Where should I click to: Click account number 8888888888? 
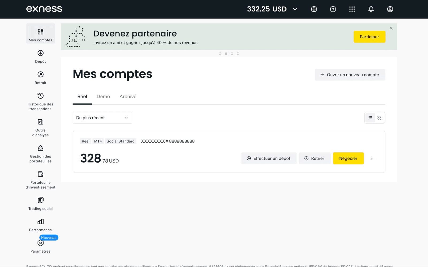point(182,141)
